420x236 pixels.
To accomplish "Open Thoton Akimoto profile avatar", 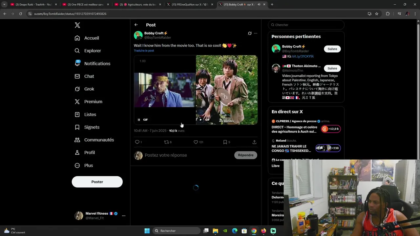I will pyautogui.click(x=276, y=68).
